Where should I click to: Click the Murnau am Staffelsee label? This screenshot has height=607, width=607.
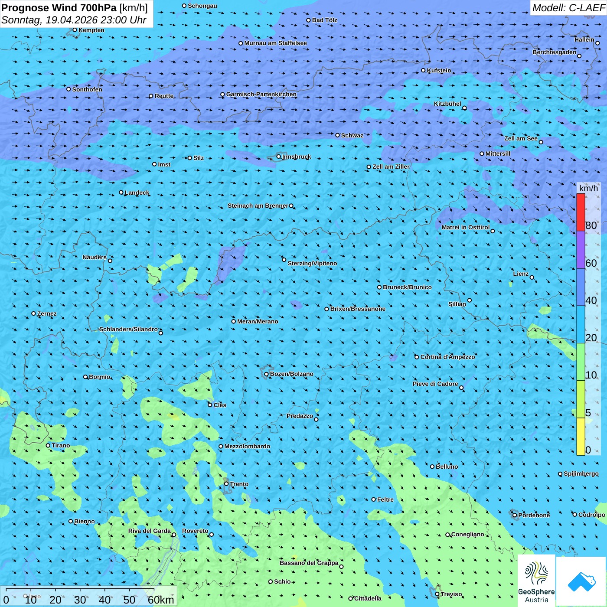(x=275, y=43)
